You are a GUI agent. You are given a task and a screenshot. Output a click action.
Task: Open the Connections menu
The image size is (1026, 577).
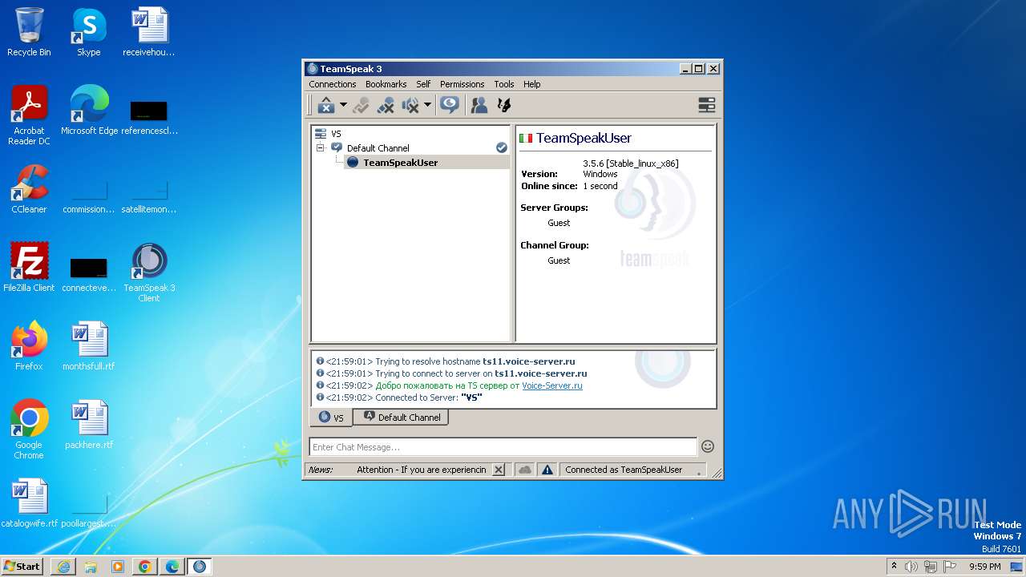click(x=332, y=84)
